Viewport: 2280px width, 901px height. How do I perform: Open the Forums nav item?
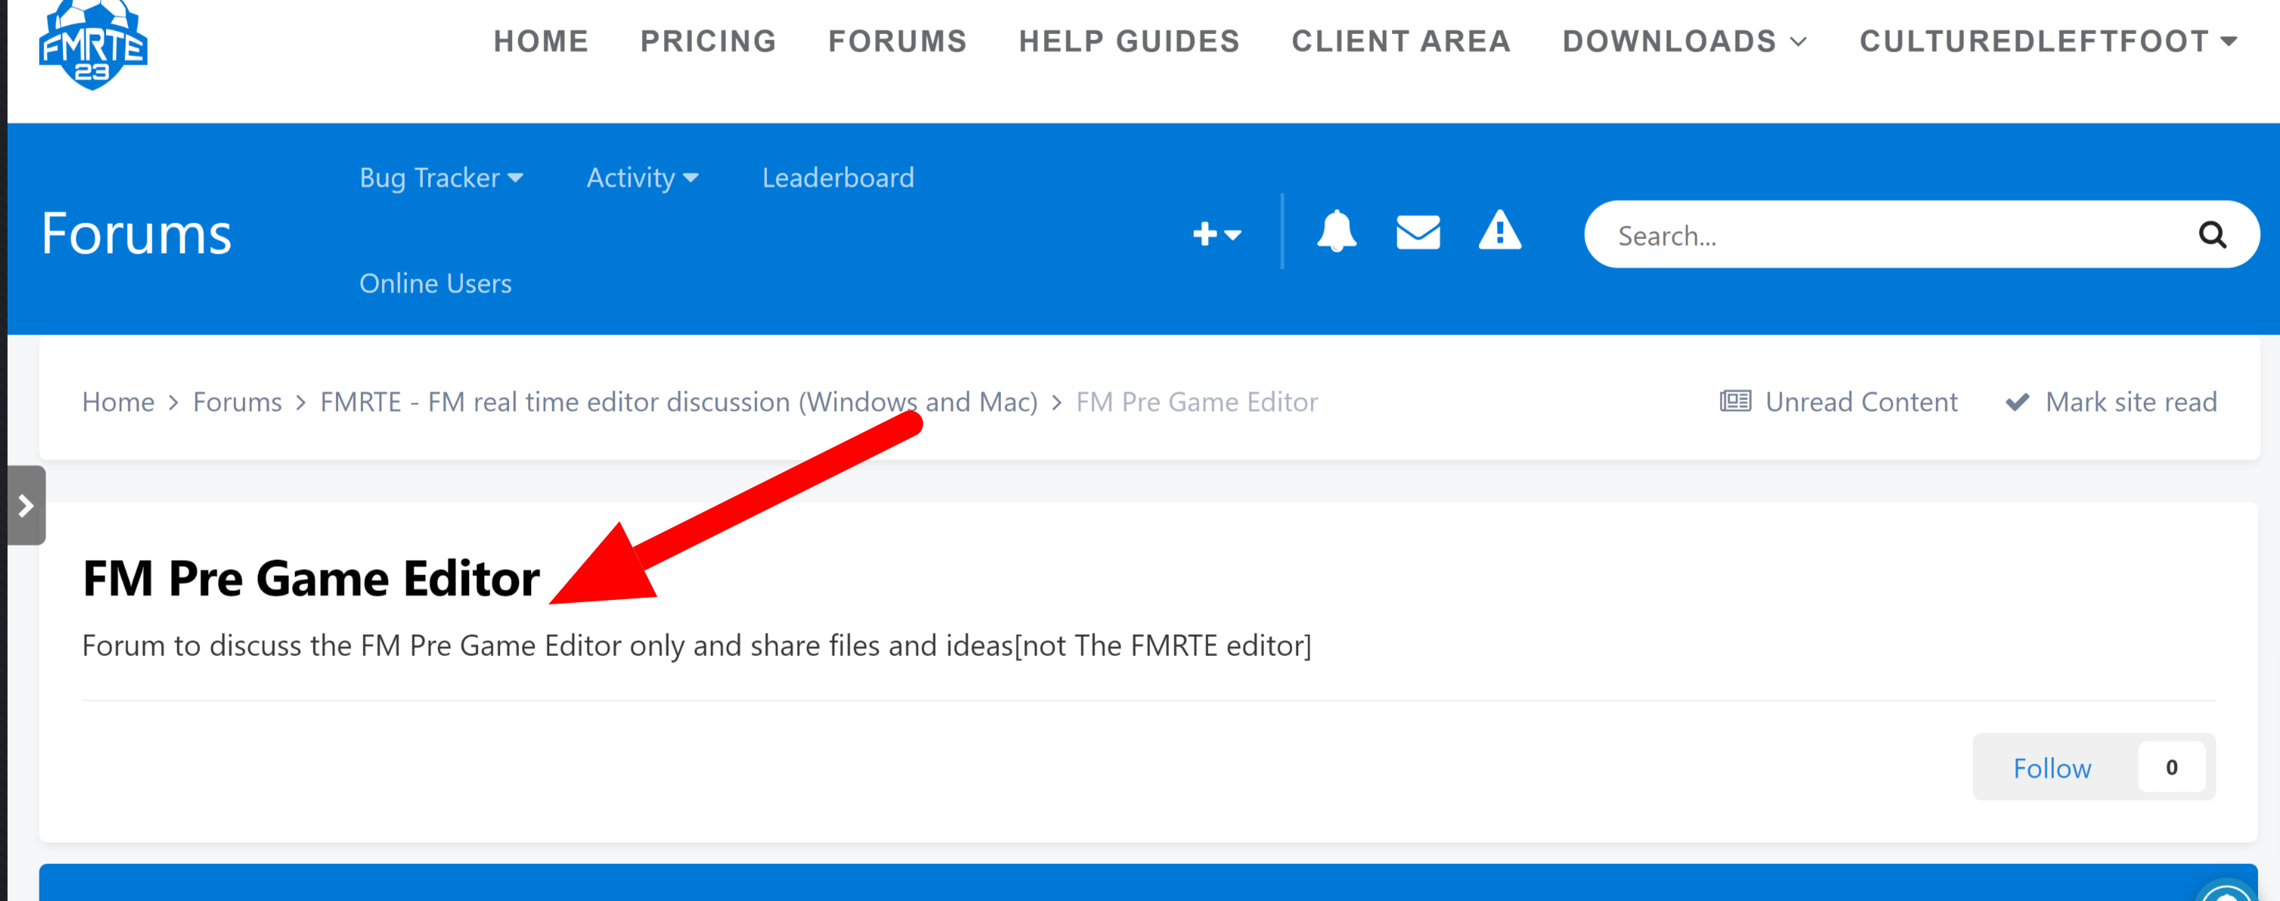[x=897, y=41]
